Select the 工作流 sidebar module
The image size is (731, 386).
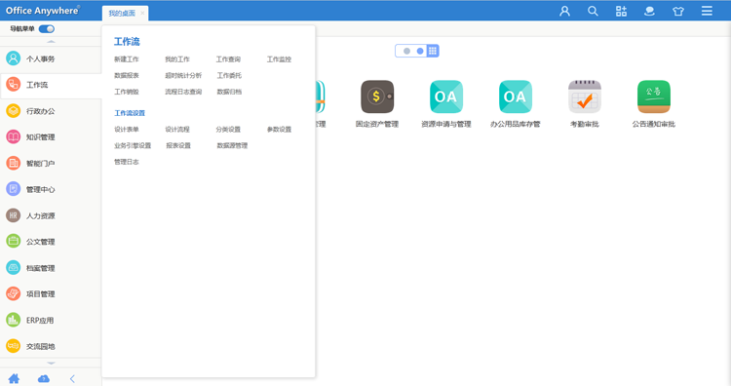51,85
